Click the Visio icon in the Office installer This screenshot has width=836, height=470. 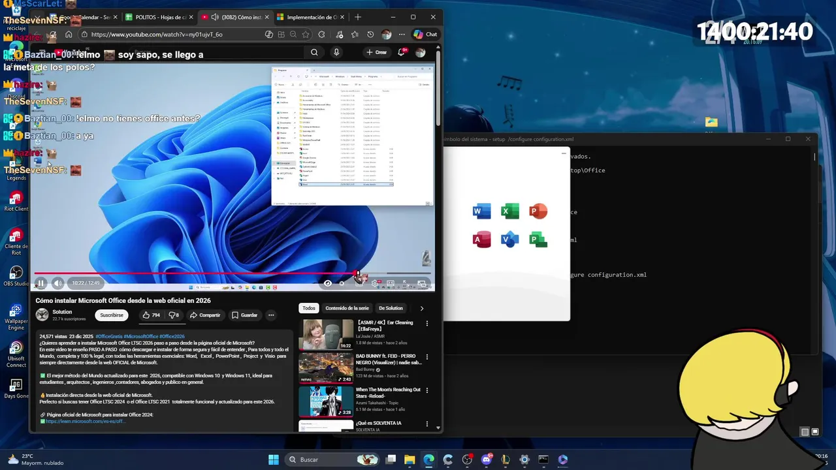(x=509, y=240)
